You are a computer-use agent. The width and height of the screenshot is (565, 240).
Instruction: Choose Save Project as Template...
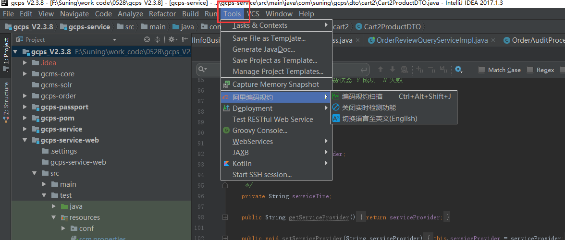pos(276,60)
